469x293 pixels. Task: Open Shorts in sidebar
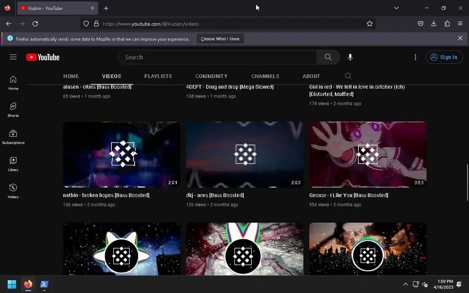click(x=13, y=110)
